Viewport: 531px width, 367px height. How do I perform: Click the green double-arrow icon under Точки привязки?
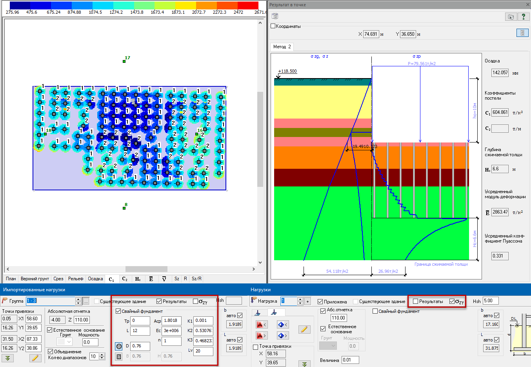tap(7, 358)
